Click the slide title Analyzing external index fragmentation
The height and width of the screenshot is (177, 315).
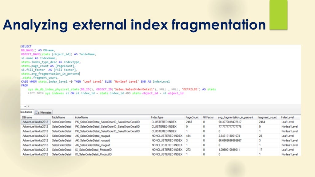pos(134,25)
